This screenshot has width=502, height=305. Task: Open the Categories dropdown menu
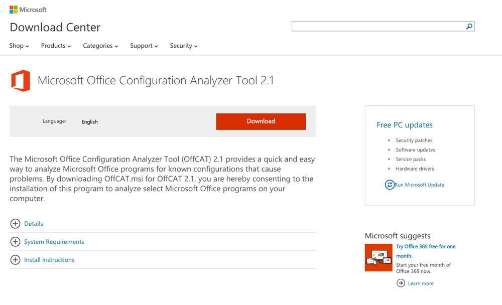(100, 46)
